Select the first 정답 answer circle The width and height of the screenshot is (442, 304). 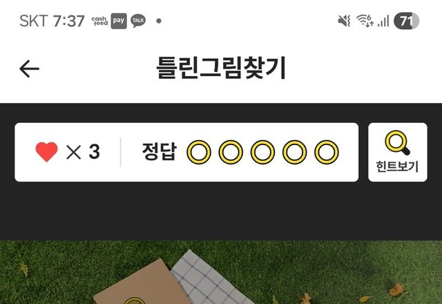199,152
